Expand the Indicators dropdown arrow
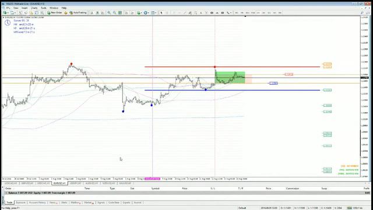The height and width of the screenshot is (210, 373). 142,13
